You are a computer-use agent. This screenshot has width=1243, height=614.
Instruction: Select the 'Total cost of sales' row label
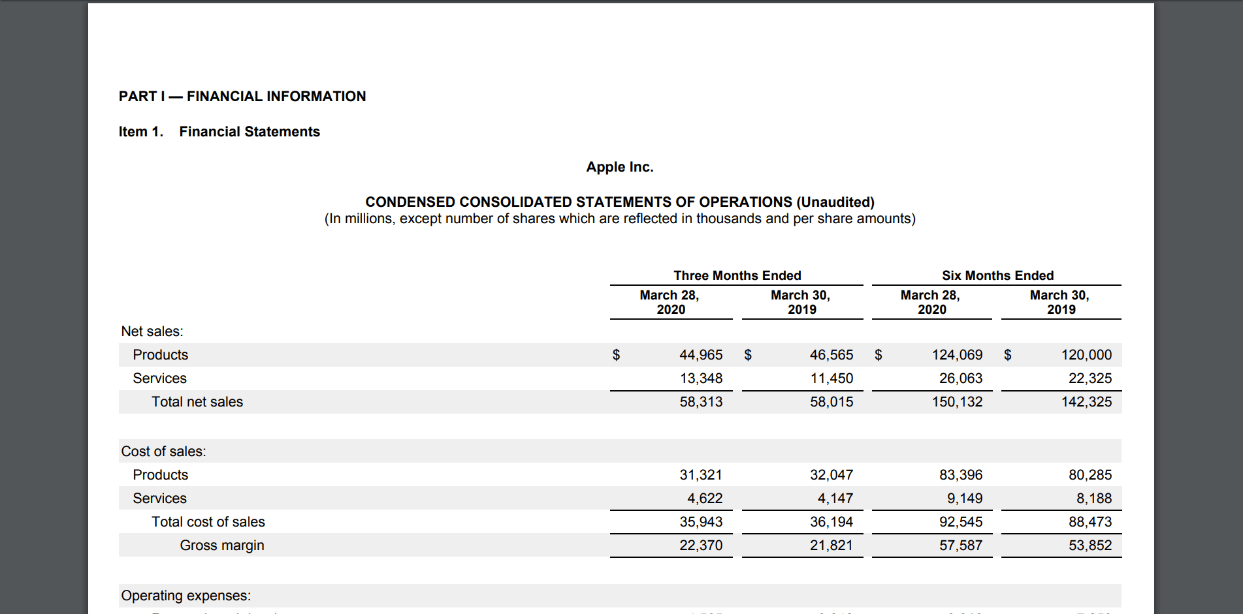pos(208,522)
